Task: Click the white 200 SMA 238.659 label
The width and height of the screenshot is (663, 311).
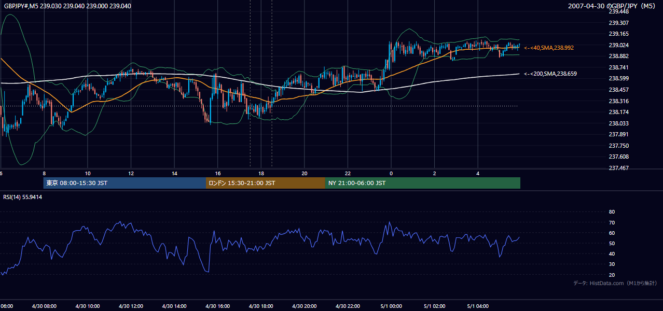Action: click(x=550, y=74)
